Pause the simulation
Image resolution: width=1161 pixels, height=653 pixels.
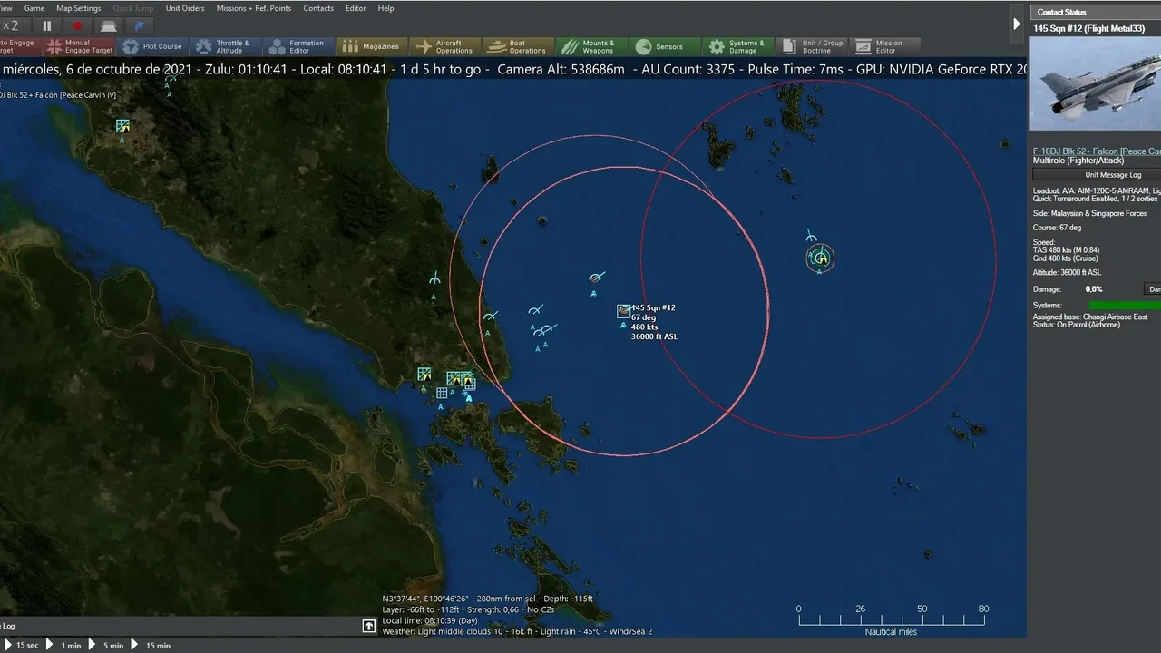click(47, 26)
